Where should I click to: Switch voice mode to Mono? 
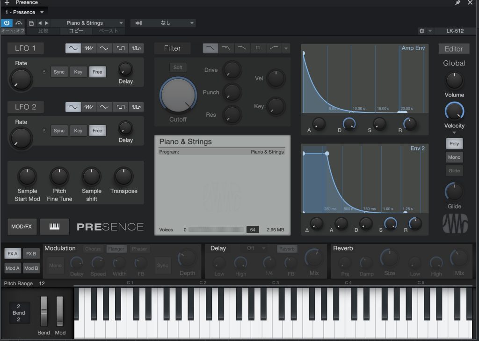tap(454, 157)
